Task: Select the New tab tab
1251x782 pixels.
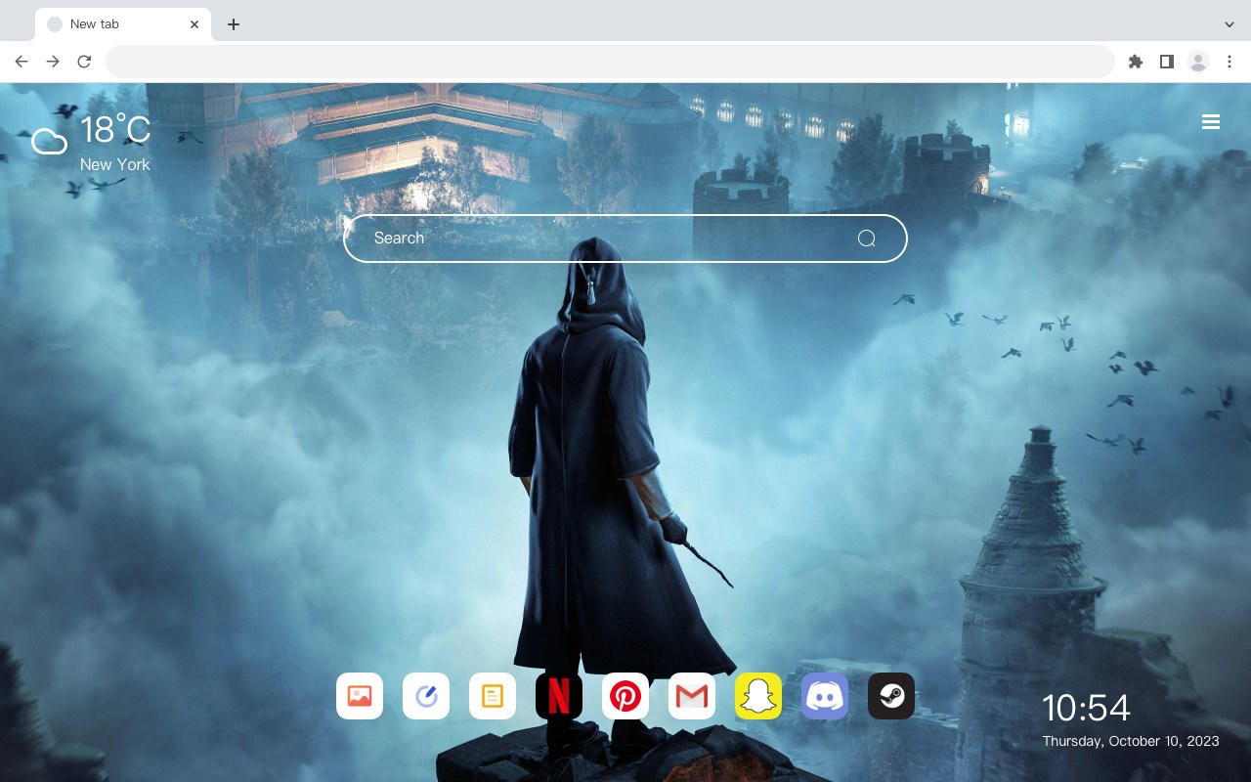Action: (x=123, y=24)
